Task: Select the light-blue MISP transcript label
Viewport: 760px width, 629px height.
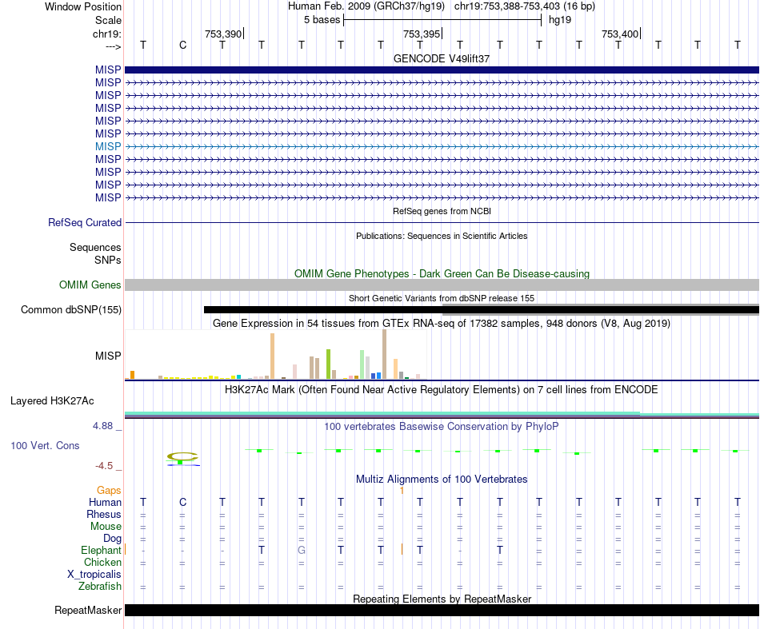Action: pyautogui.click(x=108, y=146)
